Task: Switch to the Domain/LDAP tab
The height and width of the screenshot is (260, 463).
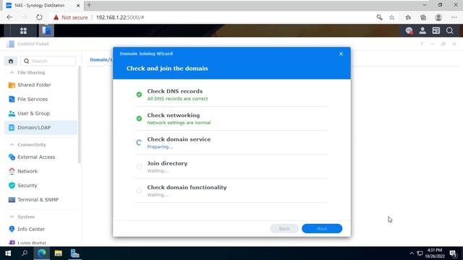Action: [101, 60]
